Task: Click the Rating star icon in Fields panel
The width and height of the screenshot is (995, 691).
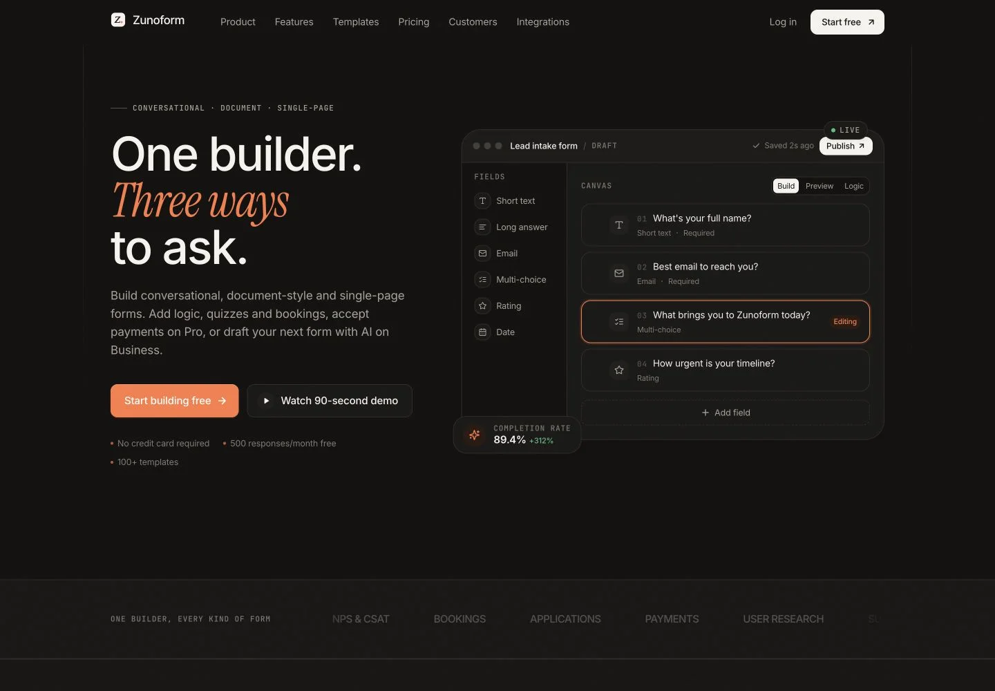Action: (482, 306)
